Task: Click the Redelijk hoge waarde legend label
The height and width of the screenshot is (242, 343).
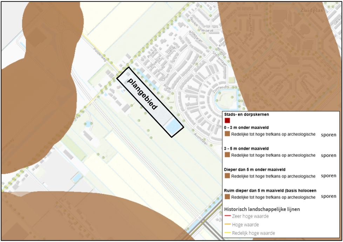Action: (x=254, y=233)
